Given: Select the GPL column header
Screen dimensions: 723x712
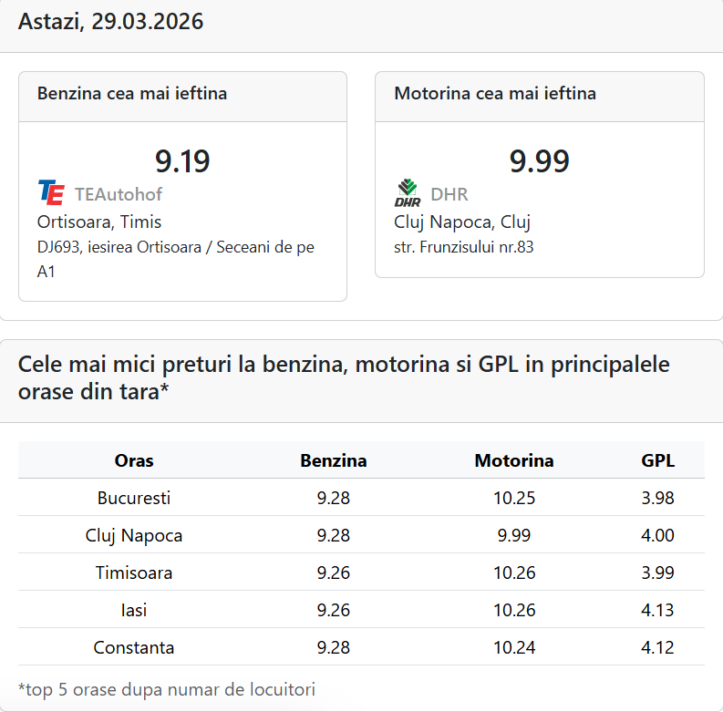Looking at the screenshot, I should point(657,460).
